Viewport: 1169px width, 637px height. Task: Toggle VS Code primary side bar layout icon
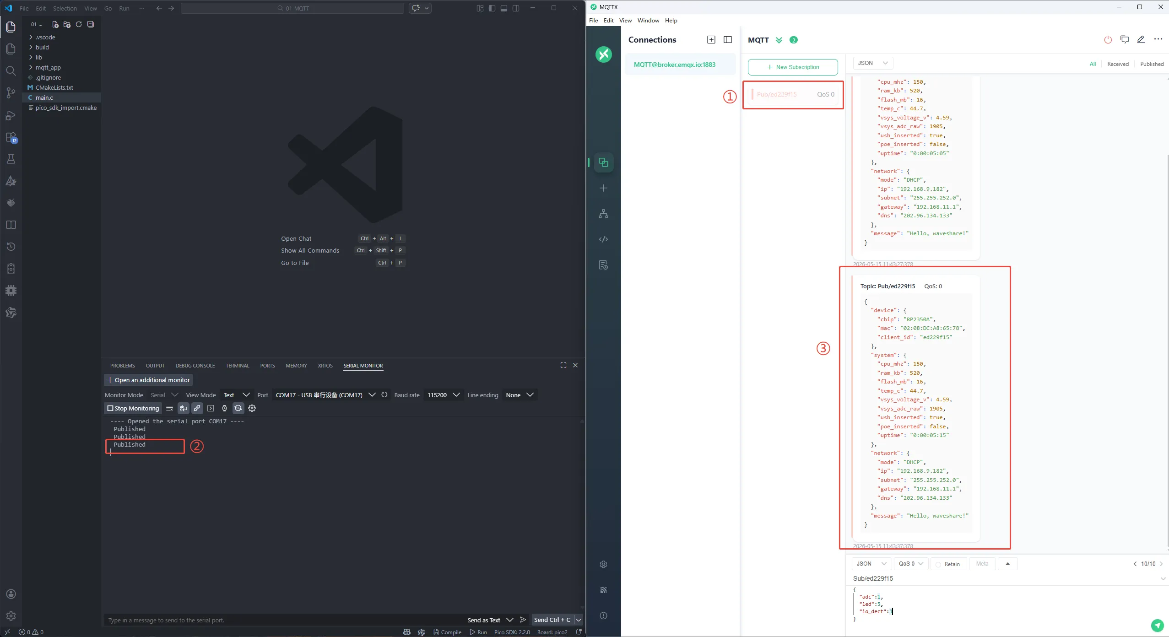(x=492, y=8)
